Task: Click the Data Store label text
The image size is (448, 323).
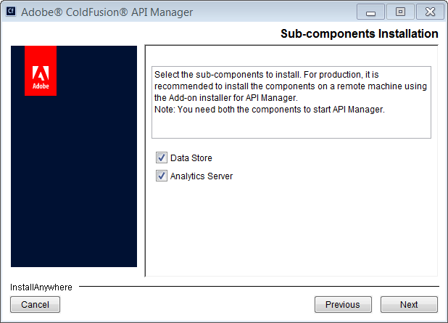Action: click(191, 158)
